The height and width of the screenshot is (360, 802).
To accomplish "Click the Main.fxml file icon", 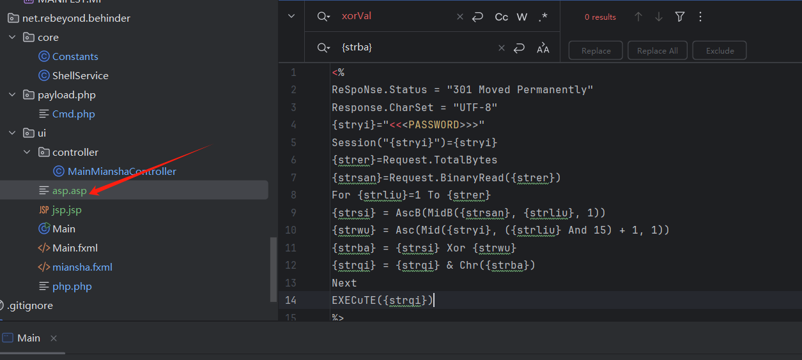I will click(44, 248).
